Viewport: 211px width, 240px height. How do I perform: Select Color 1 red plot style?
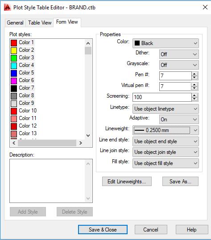(22, 42)
